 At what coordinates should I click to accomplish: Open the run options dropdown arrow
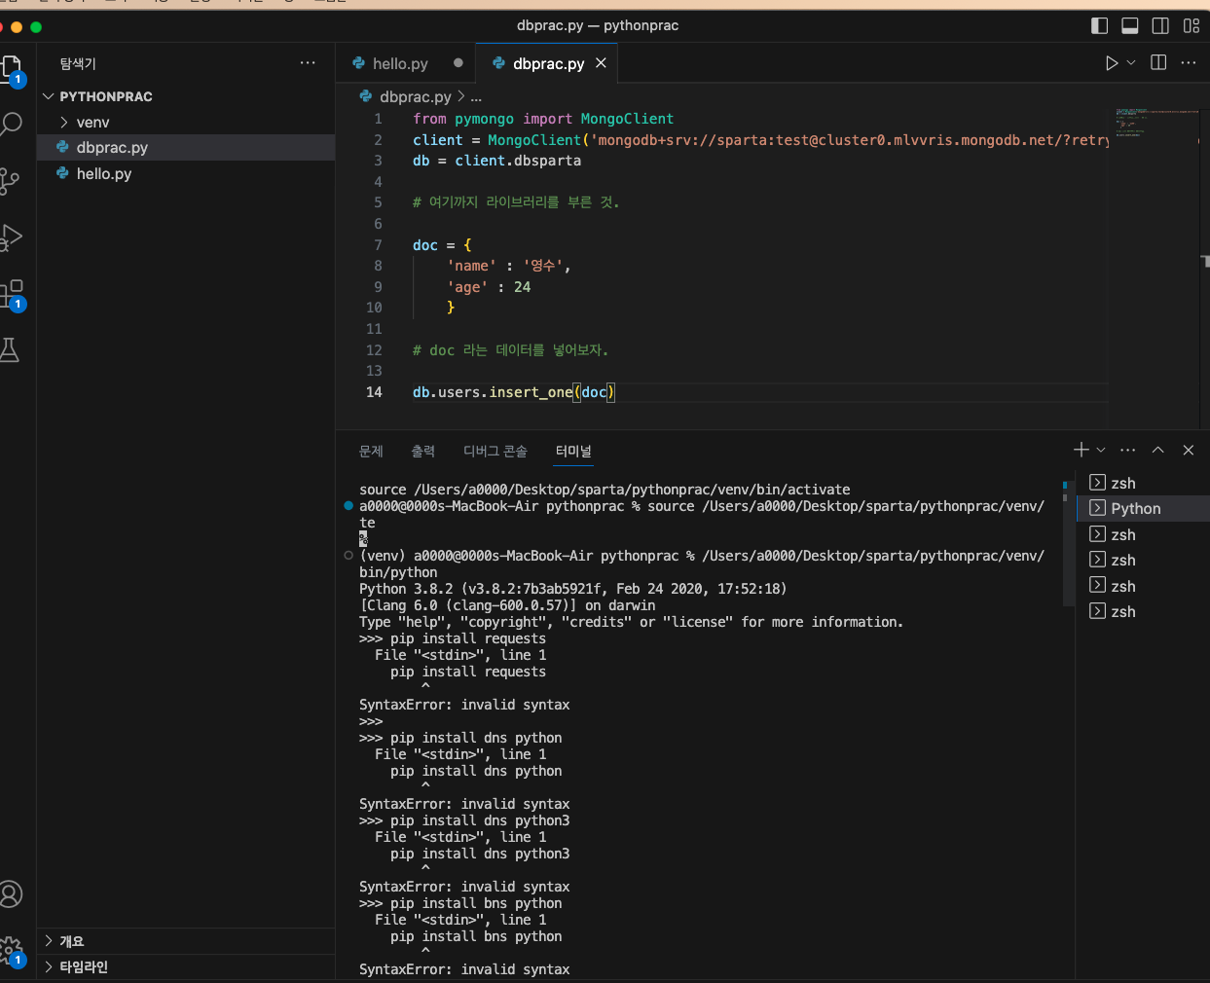1131,63
